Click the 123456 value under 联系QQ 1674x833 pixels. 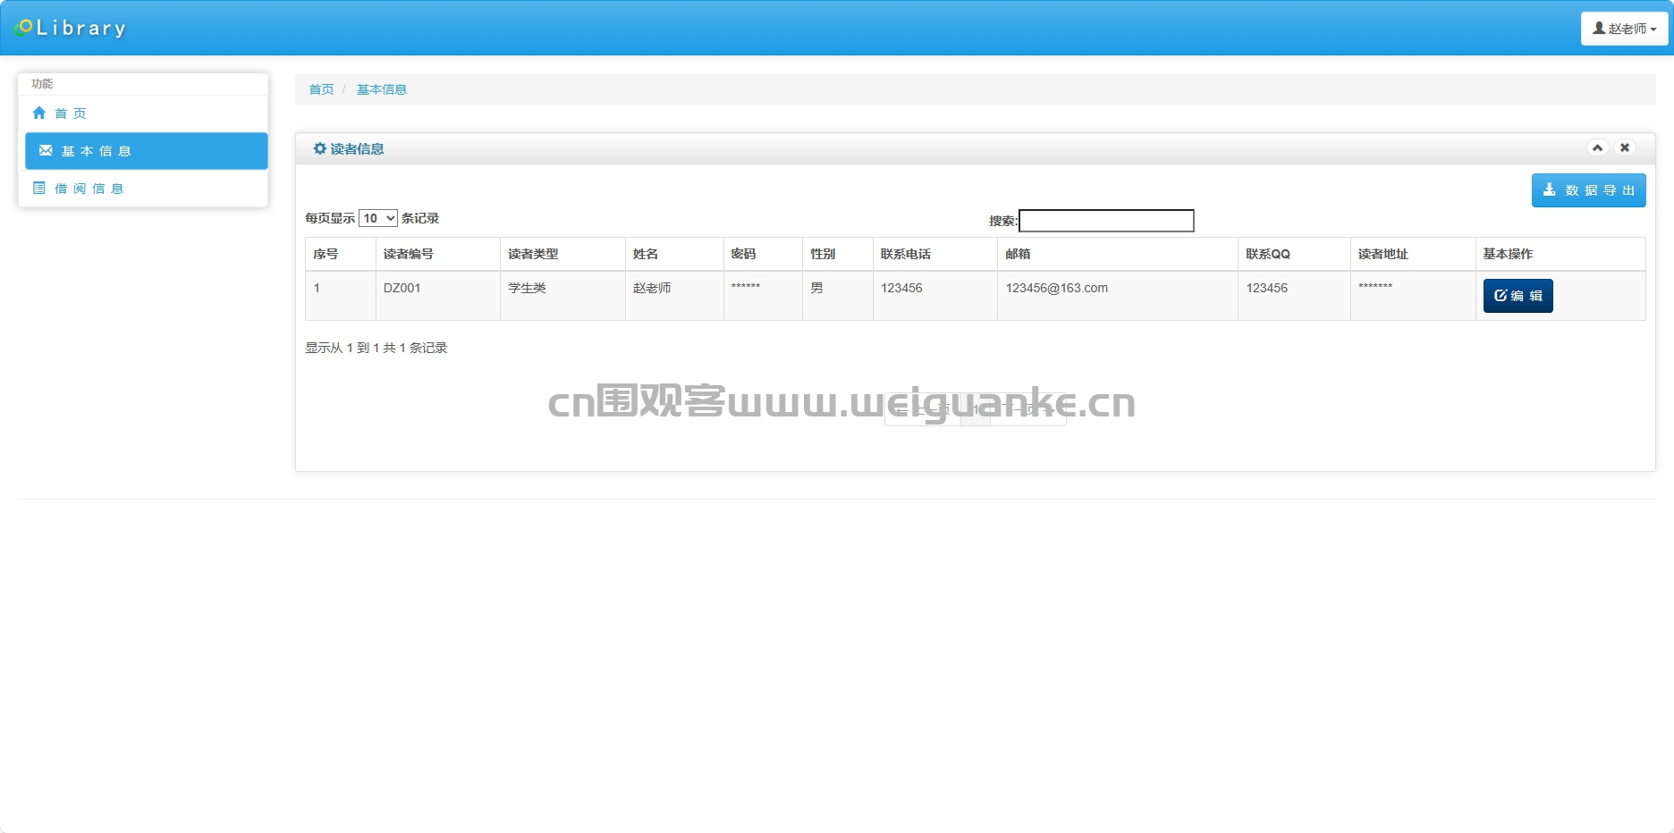(x=1294, y=296)
